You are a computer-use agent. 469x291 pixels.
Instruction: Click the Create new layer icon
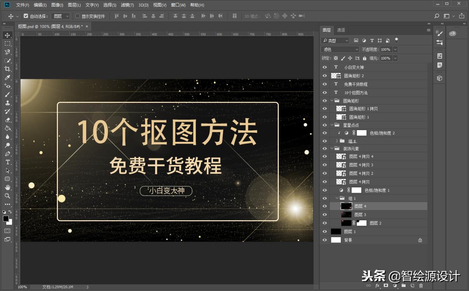tap(412, 285)
